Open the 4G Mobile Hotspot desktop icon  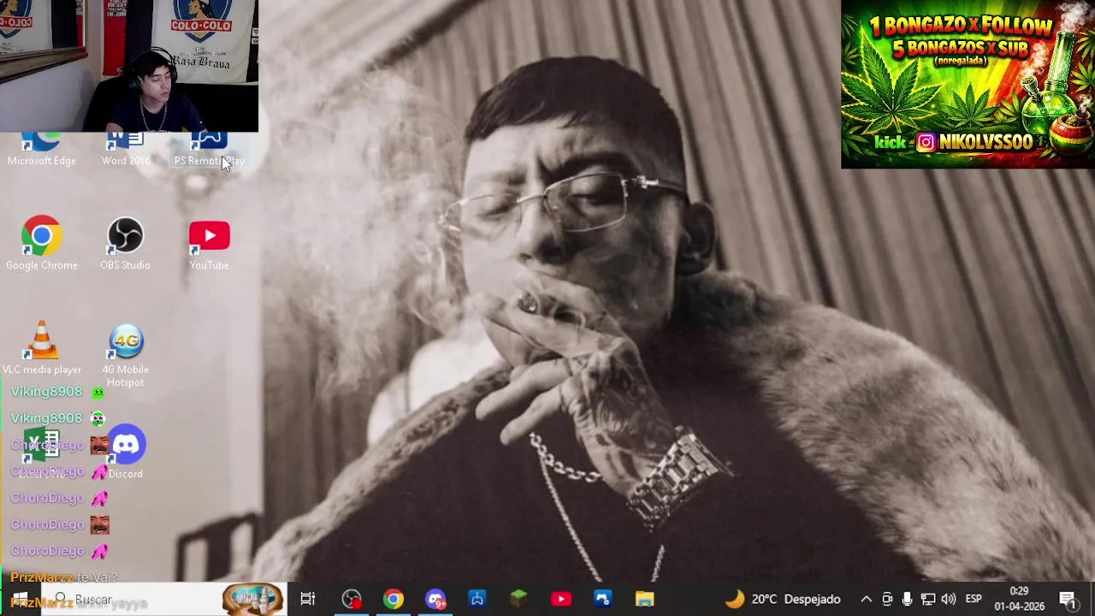pos(125,355)
